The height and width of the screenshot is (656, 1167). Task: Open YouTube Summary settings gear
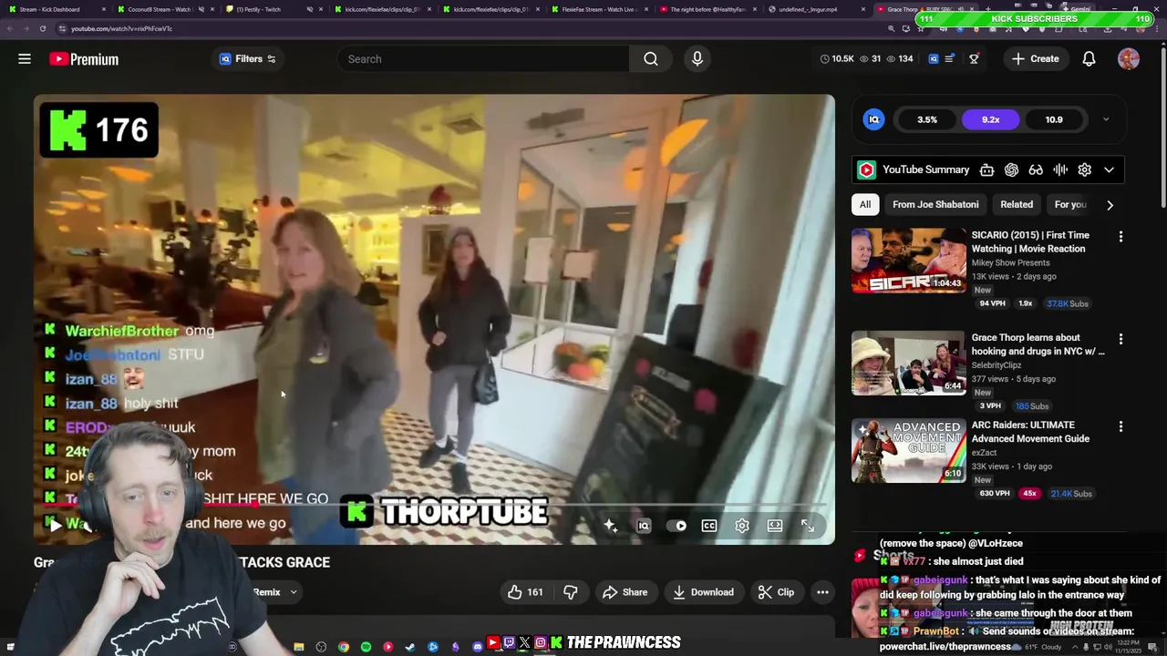[1084, 169]
